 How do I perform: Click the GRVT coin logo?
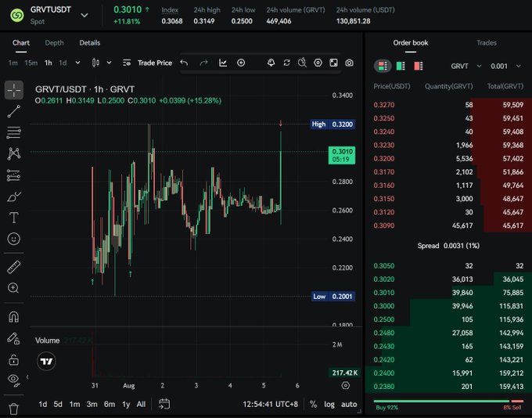tap(17, 16)
